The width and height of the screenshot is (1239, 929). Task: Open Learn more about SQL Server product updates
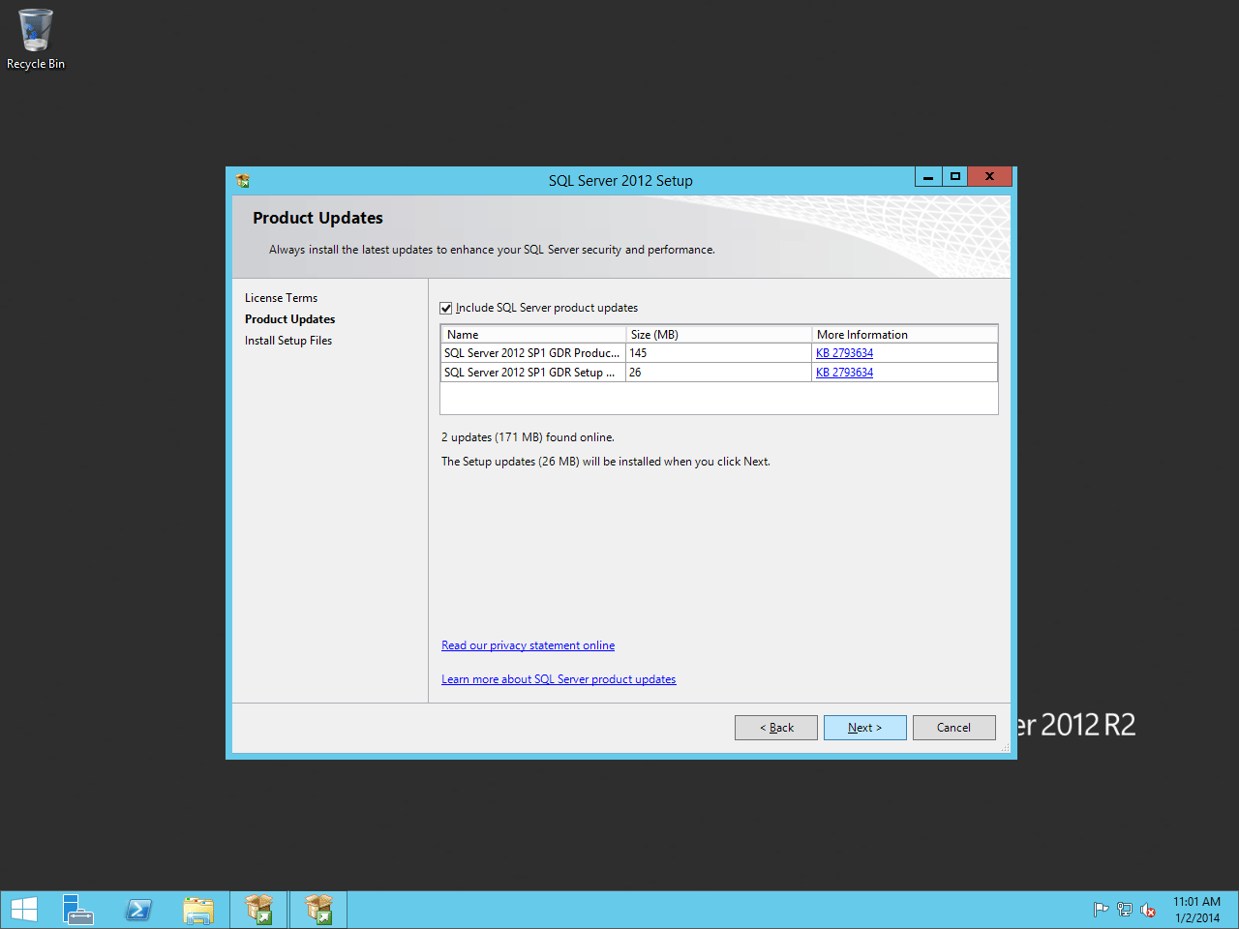pos(559,679)
